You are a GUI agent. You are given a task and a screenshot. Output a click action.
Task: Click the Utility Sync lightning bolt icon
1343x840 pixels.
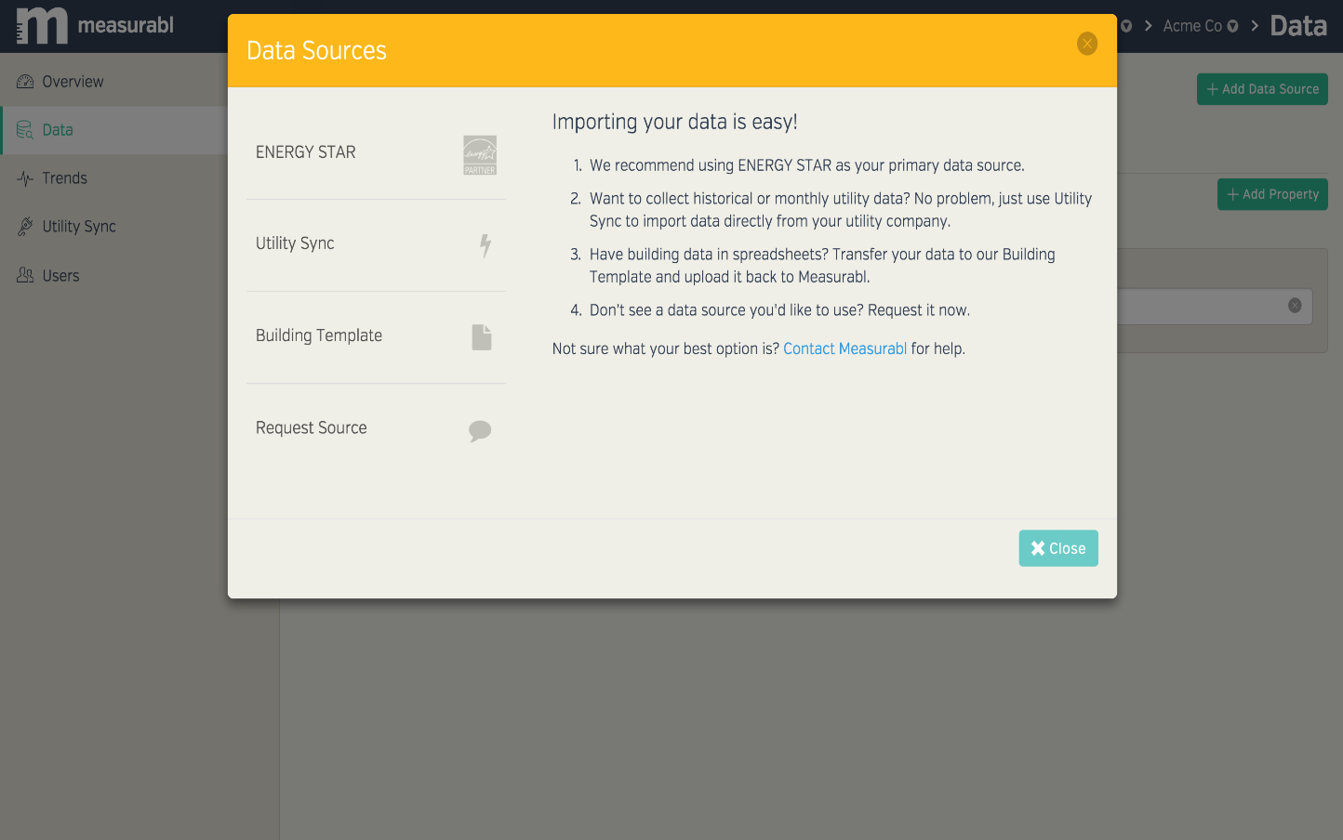485,245
